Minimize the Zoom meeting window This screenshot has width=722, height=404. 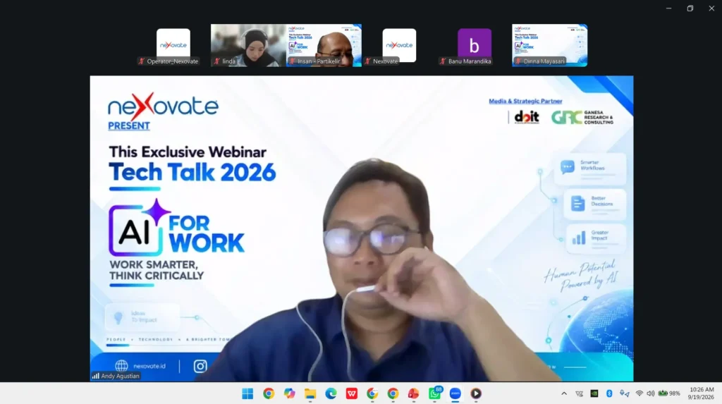668,8
